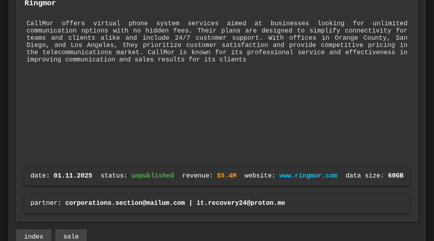This screenshot has width=434, height=241.
Task: Visit the www.ringmor.com website link
Action: click(308, 176)
